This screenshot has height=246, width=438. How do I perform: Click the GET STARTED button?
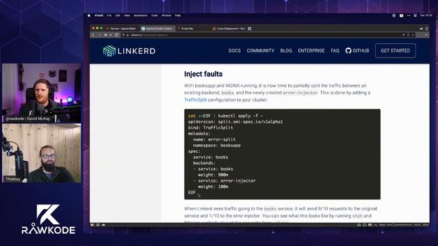click(x=396, y=51)
